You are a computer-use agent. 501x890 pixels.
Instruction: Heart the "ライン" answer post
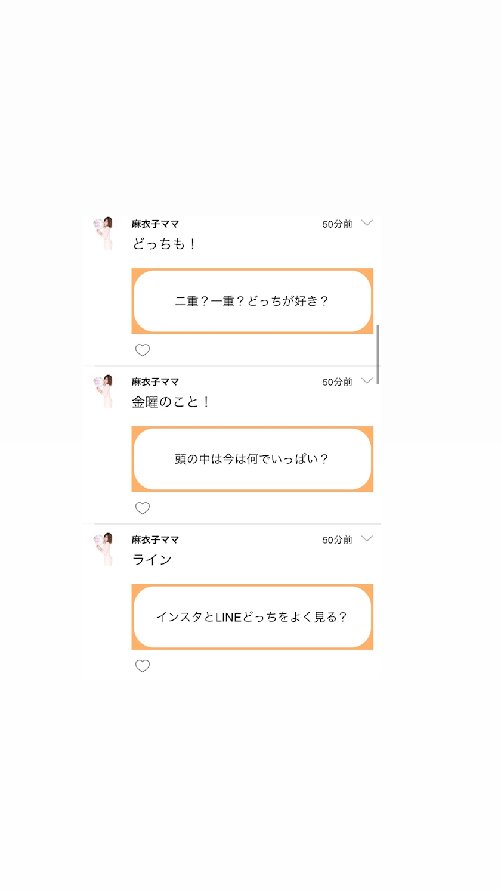coord(142,666)
